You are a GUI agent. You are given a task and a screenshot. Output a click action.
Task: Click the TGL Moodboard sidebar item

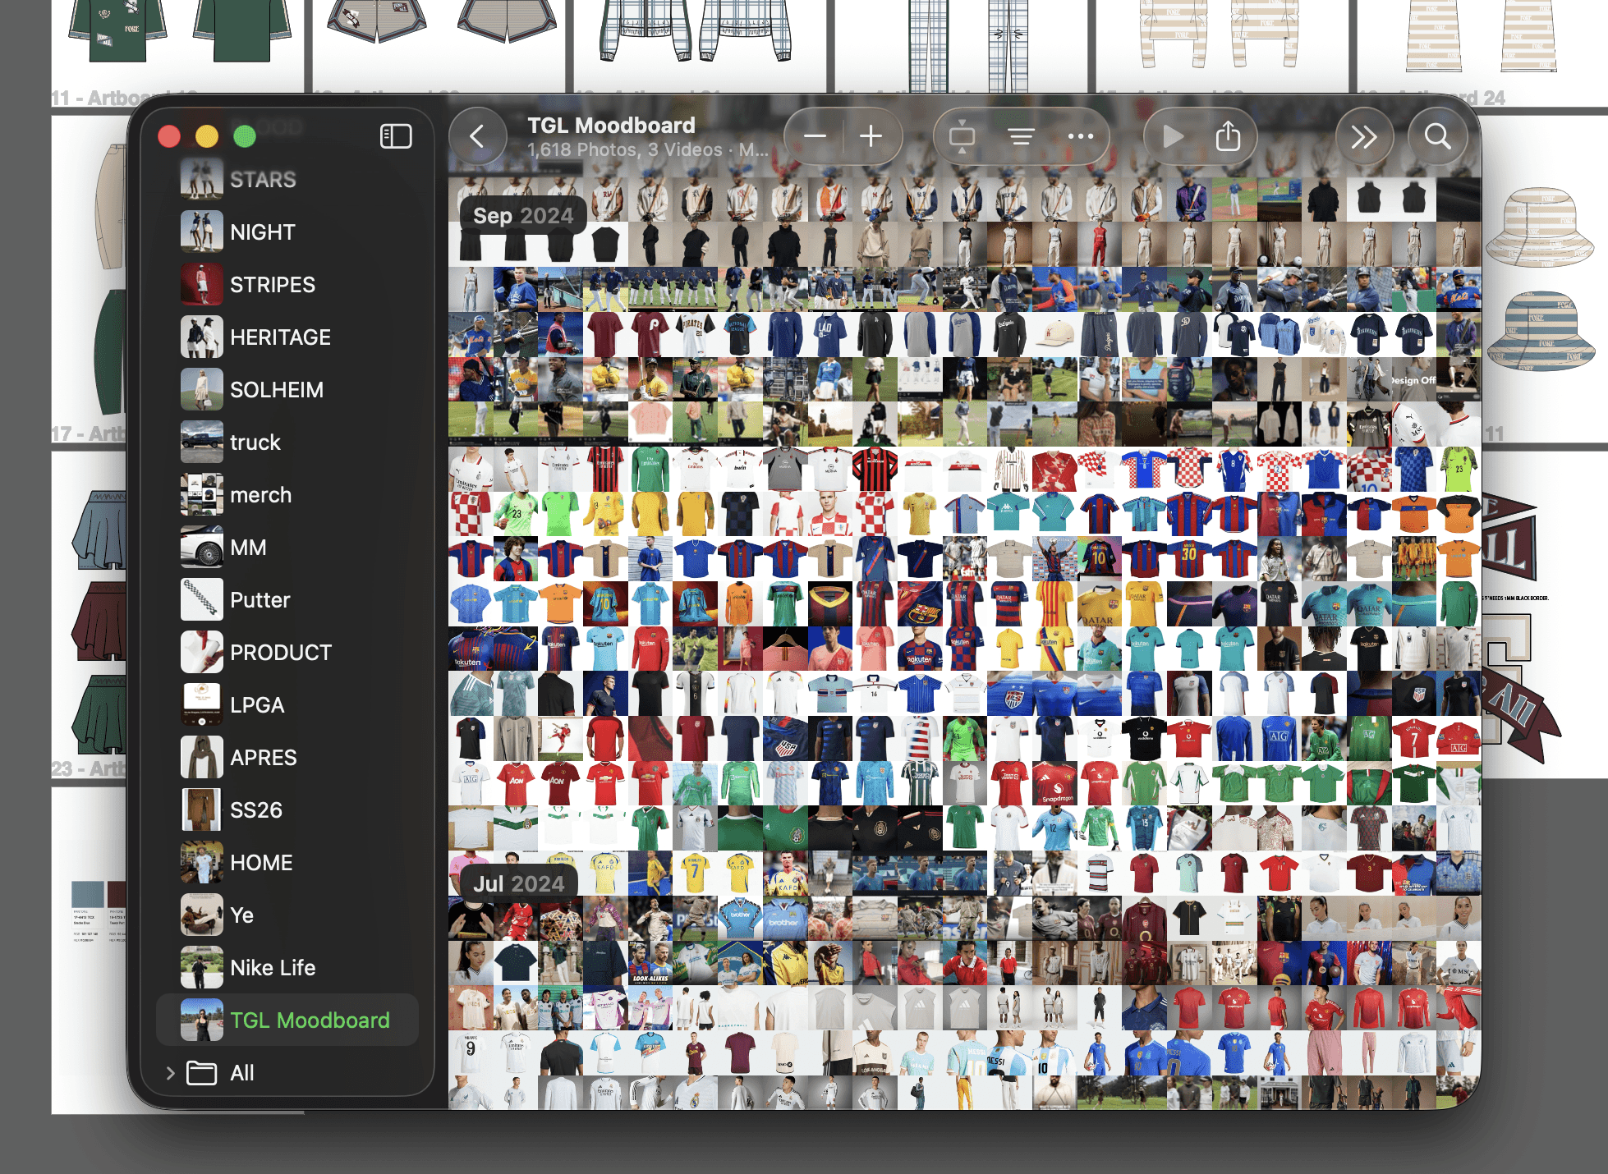309,1020
